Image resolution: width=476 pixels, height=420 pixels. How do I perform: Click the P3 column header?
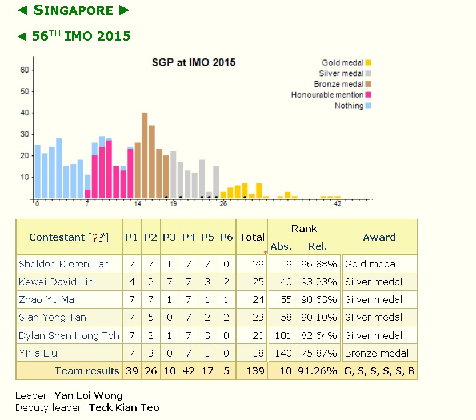[169, 237]
